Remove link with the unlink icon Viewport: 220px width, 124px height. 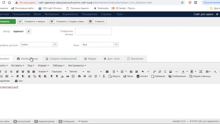[x=159, y=72]
